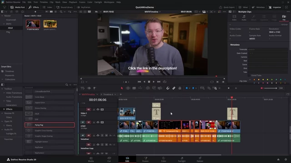Screen dimensions: 291x163
Task: Select the File inspector tab
Action: [284, 18]
